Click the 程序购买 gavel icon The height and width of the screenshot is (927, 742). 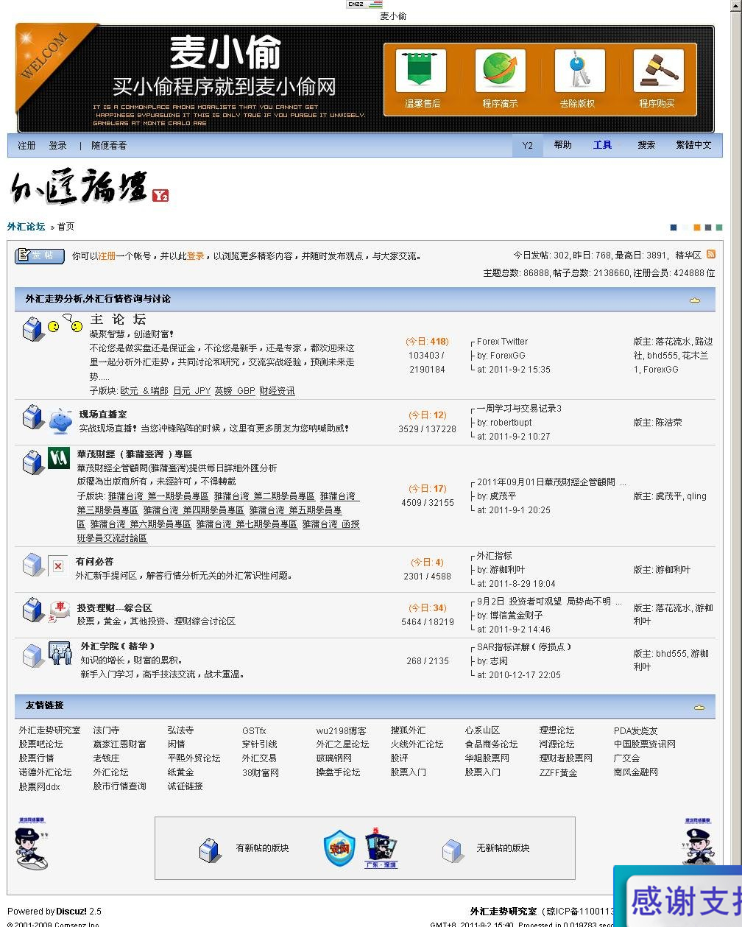pos(659,71)
